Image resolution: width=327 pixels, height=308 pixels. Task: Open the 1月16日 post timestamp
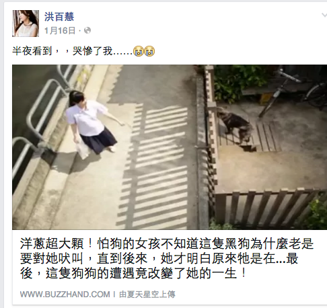60,31
